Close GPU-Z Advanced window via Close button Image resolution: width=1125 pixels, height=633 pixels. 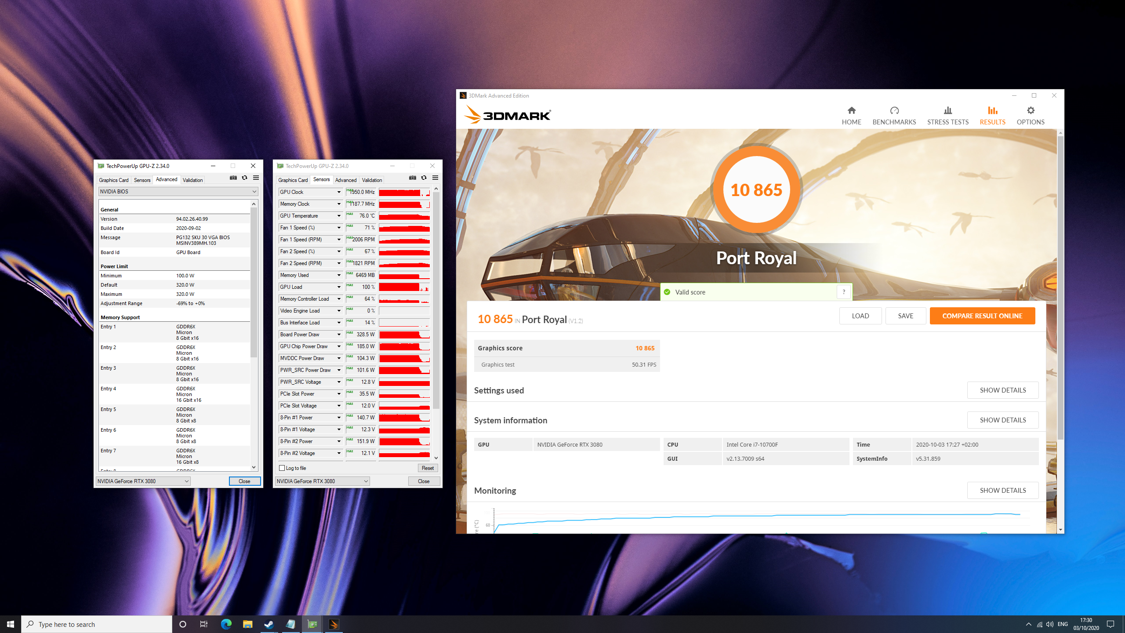coord(244,481)
